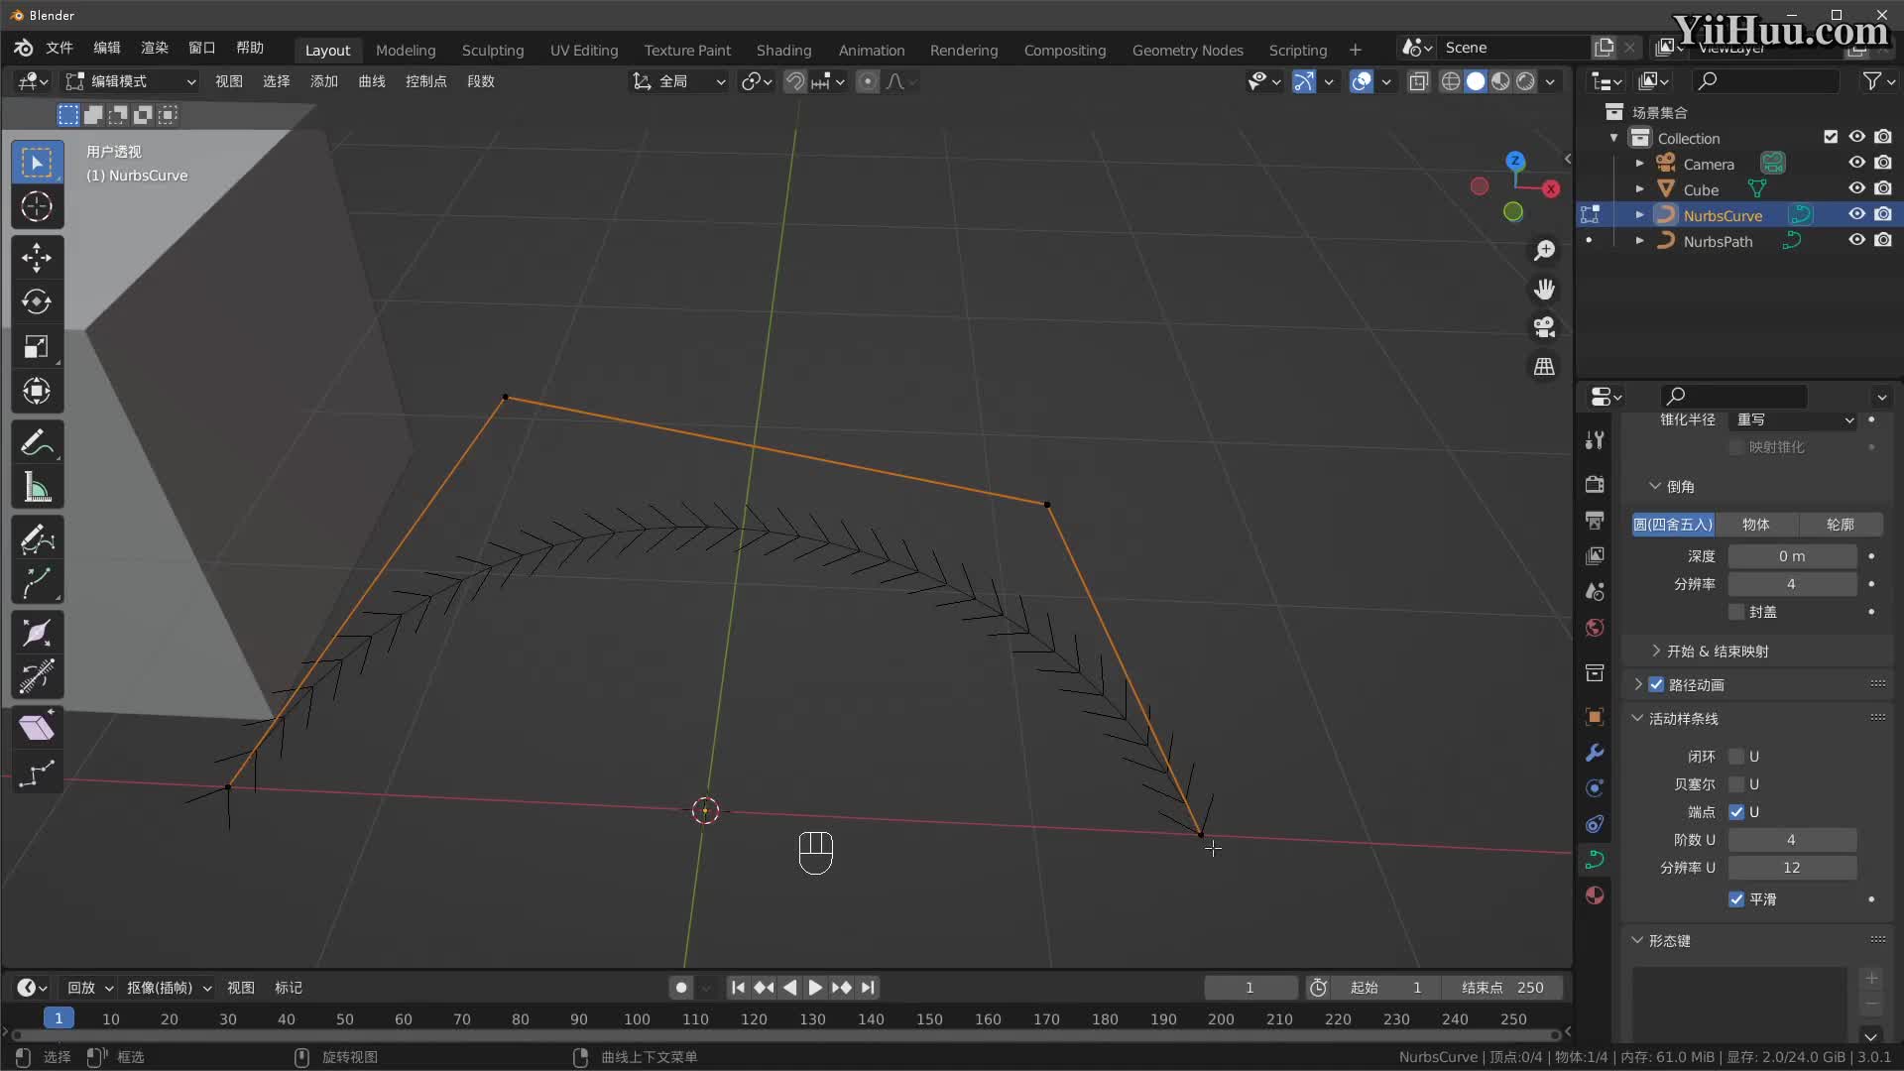The height and width of the screenshot is (1071, 1904).
Task: Toggle the 端点 U checkbox
Action: pos(1736,812)
